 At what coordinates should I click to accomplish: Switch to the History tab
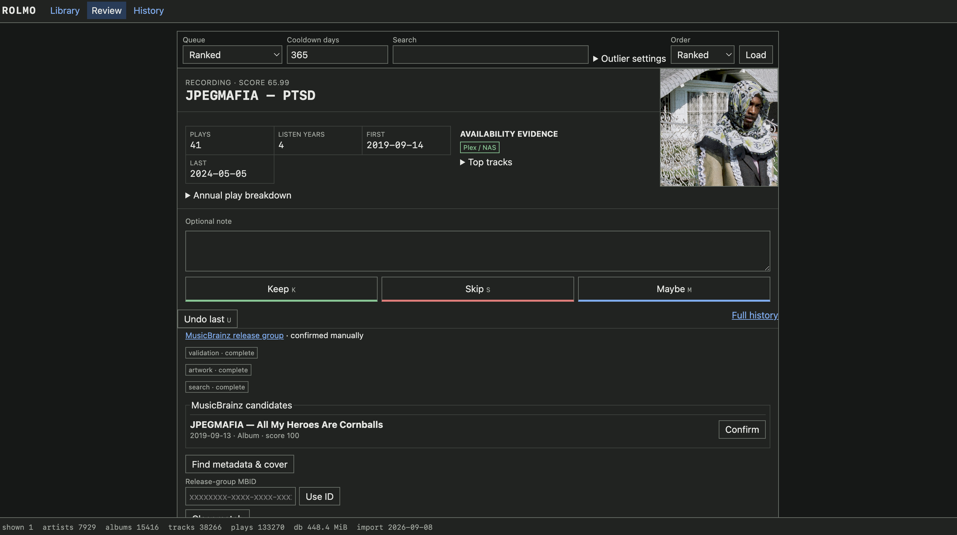tap(149, 11)
